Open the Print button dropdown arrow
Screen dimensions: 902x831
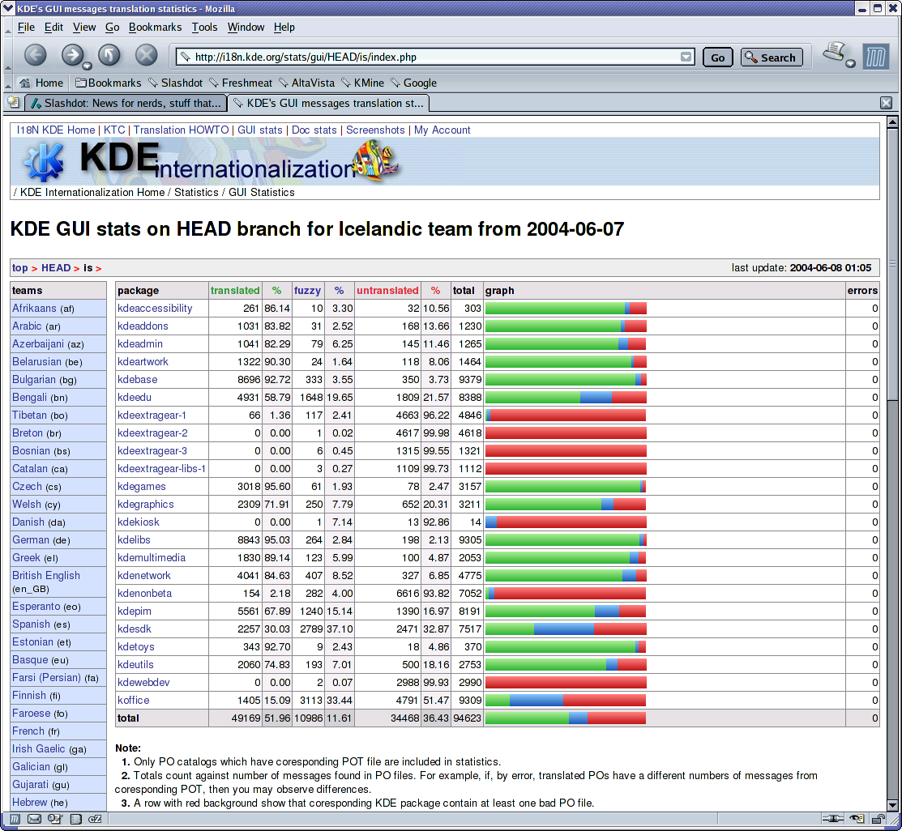point(850,64)
